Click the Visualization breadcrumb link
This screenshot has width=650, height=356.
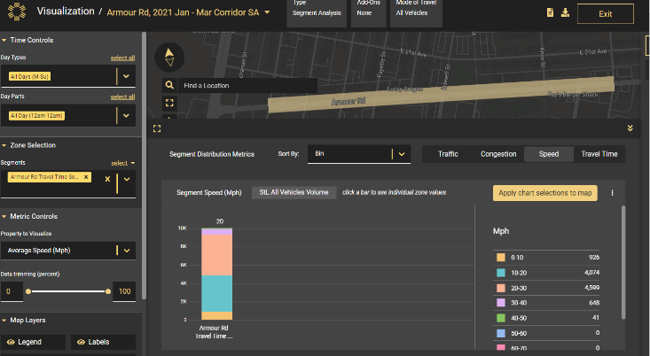coord(66,12)
